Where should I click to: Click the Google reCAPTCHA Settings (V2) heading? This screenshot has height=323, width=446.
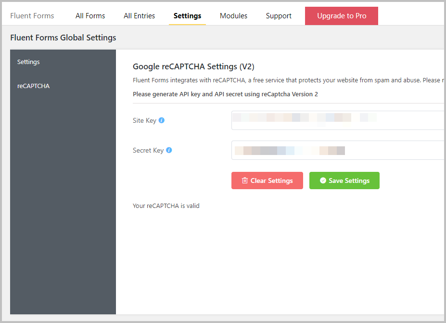tap(193, 66)
